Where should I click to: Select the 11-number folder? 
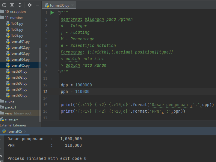14,18
